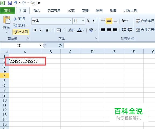Expand the 粘贴 paste options arrow
This screenshot has height=129, width=155.
coord(6,32)
